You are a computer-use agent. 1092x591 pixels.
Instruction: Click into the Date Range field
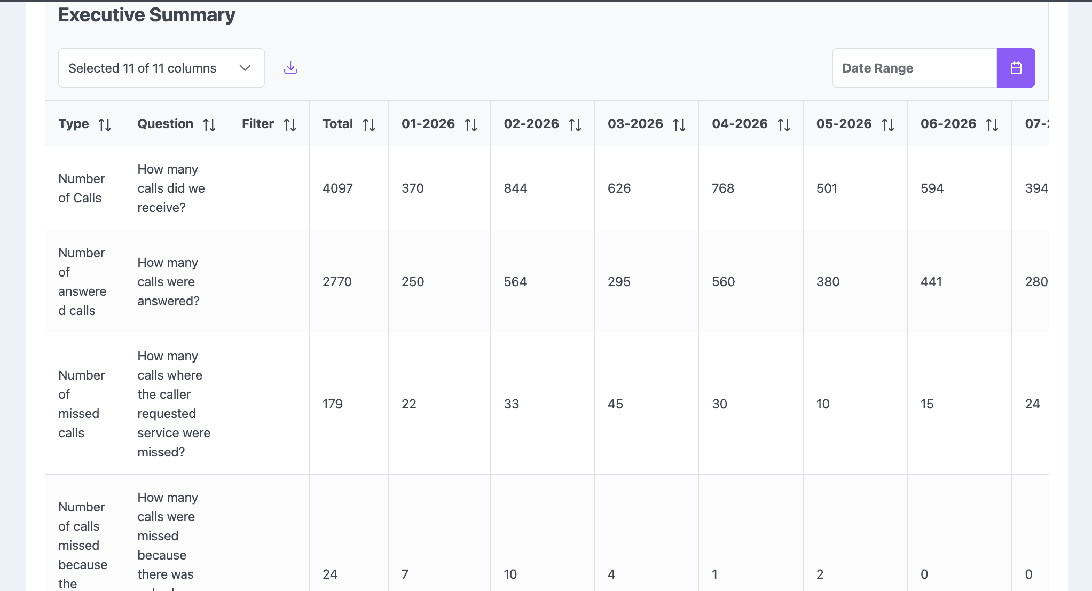coord(914,68)
